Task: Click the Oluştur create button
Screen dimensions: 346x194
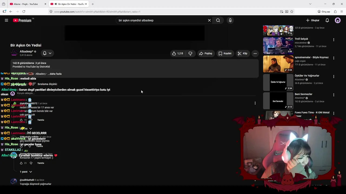Action: pyautogui.click(x=312, y=20)
